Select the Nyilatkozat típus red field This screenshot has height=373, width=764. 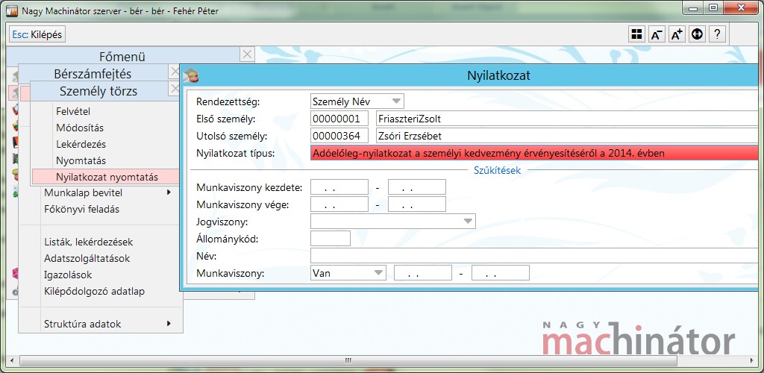[x=534, y=152]
